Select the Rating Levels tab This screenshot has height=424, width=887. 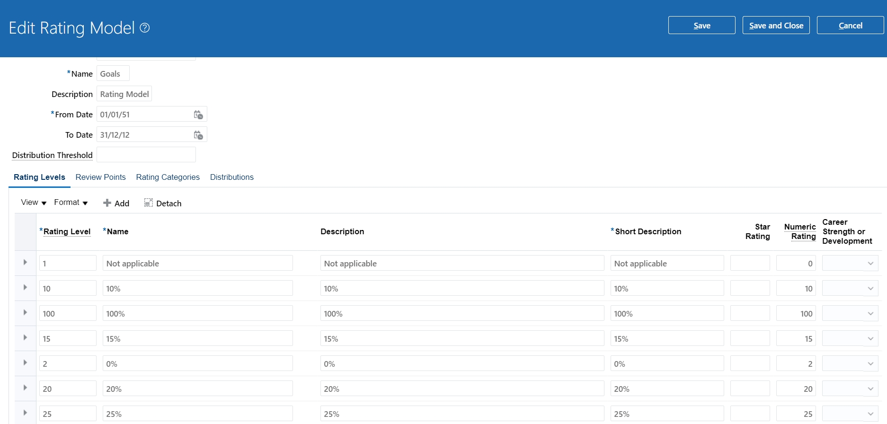point(39,177)
